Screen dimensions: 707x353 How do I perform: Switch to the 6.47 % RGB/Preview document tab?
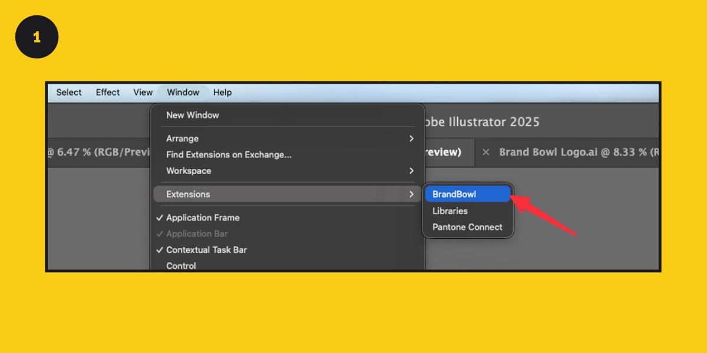coord(100,152)
